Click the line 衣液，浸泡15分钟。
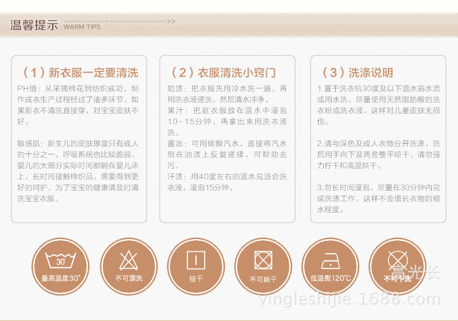The width and height of the screenshot is (458, 321). click(201, 187)
